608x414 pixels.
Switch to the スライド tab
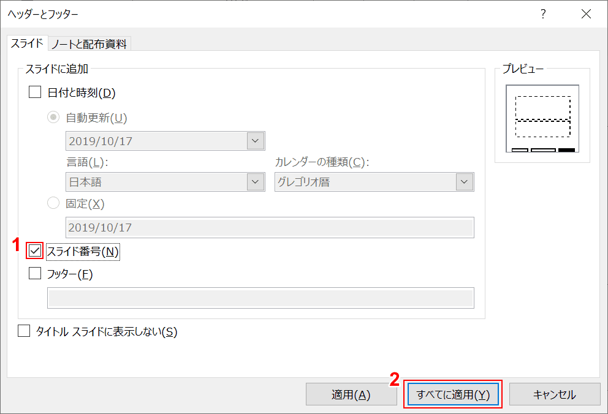pyautogui.click(x=27, y=43)
